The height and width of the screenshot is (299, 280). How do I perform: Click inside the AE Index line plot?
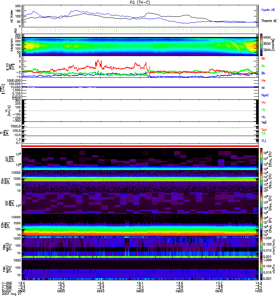(140, 16)
